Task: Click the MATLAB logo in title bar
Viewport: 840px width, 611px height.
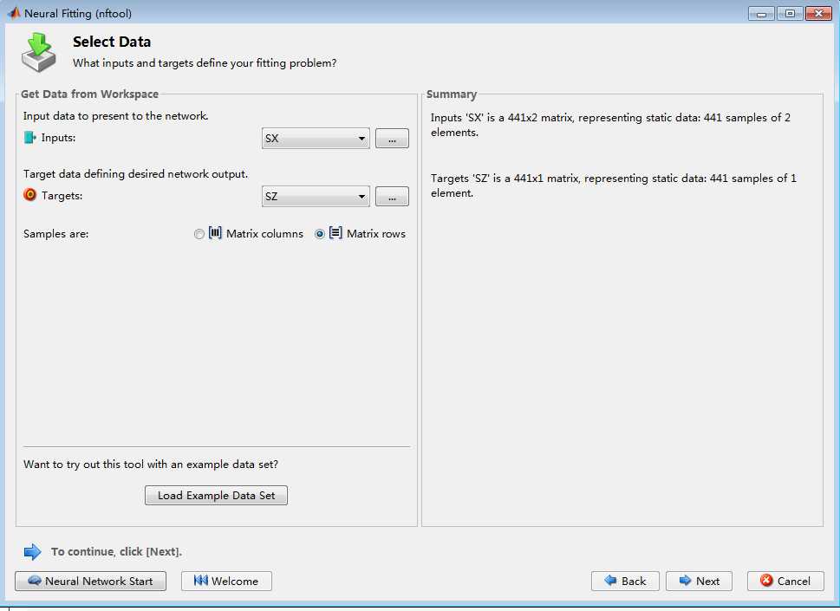Action: [x=13, y=13]
